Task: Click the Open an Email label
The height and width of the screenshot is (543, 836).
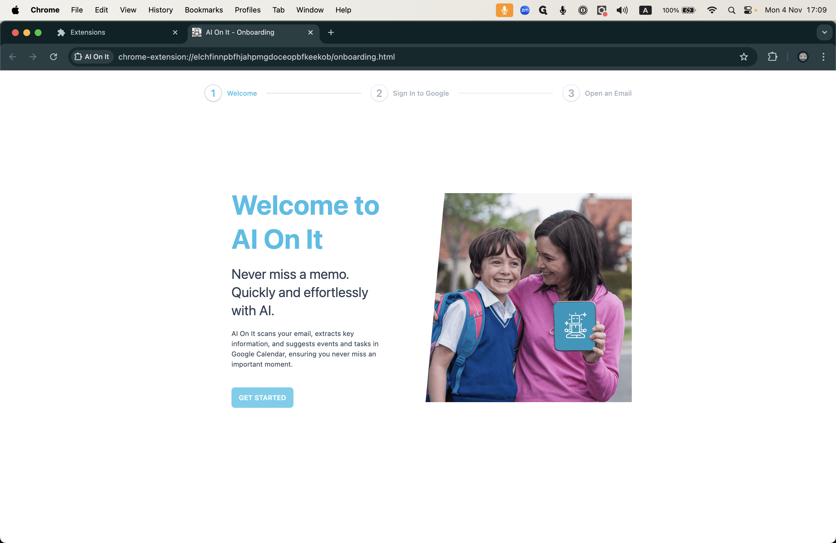Action: coord(608,93)
